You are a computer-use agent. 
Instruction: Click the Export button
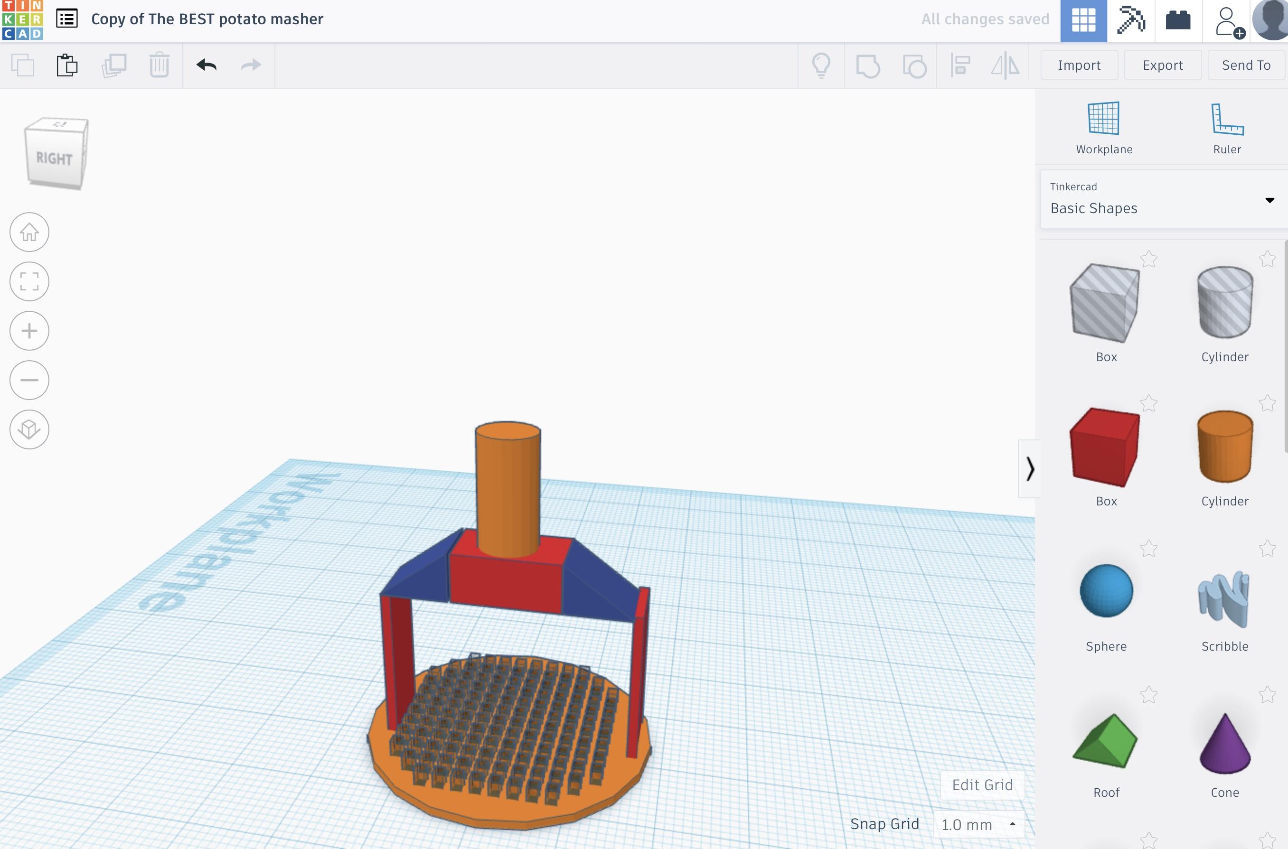tap(1162, 65)
